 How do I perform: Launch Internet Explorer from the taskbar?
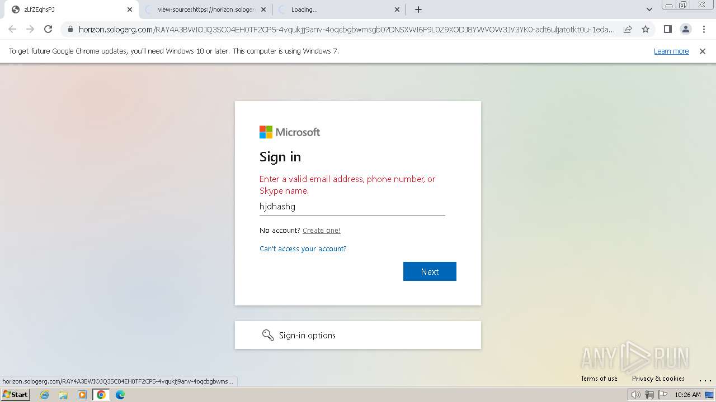45,395
